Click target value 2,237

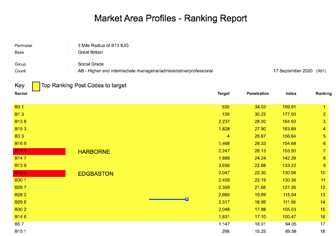click(224, 122)
